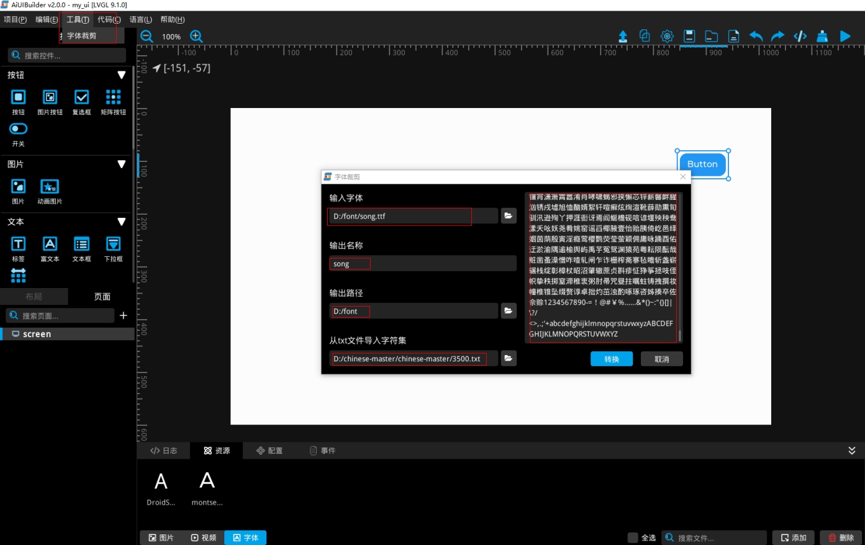Image resolution: width=865 pixels, height=545 pixels.
Task: Switch to the 配置 tab
Action: (269, 451)
